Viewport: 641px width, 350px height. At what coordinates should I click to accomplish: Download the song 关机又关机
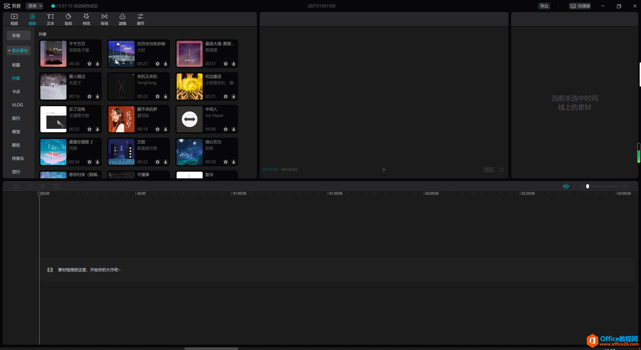pyautogui.click(x=166, y=97)
